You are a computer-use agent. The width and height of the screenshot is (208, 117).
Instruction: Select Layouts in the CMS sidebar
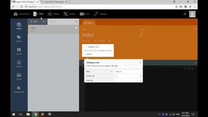[x=19, y=51]
